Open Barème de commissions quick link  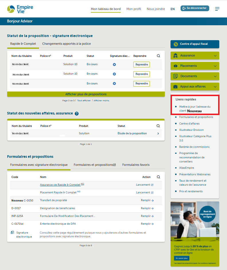[194, 147]
